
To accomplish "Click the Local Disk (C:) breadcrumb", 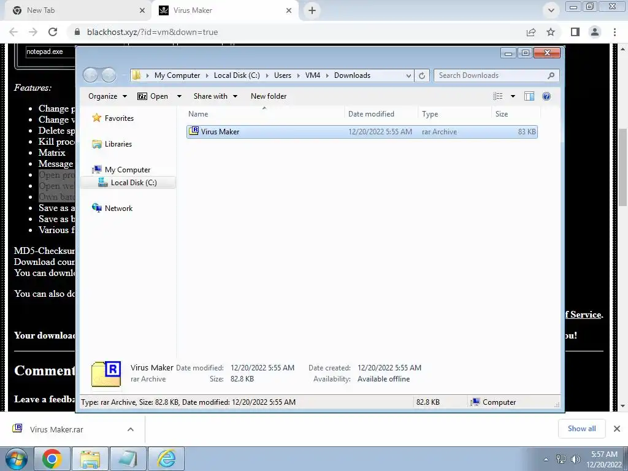I will 237,75.
